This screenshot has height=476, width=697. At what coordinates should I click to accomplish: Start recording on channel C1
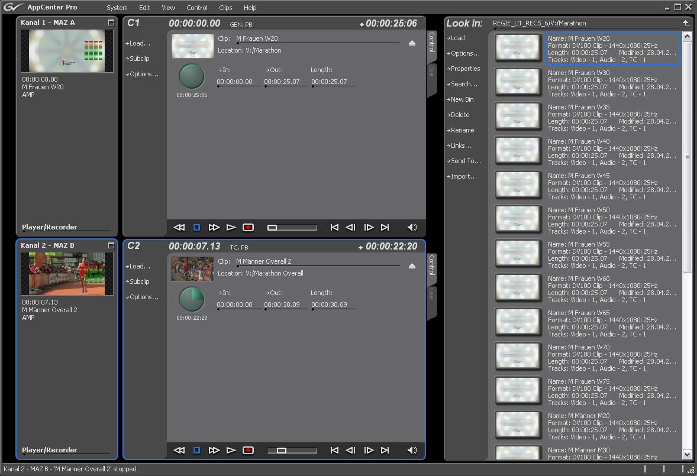248,227
